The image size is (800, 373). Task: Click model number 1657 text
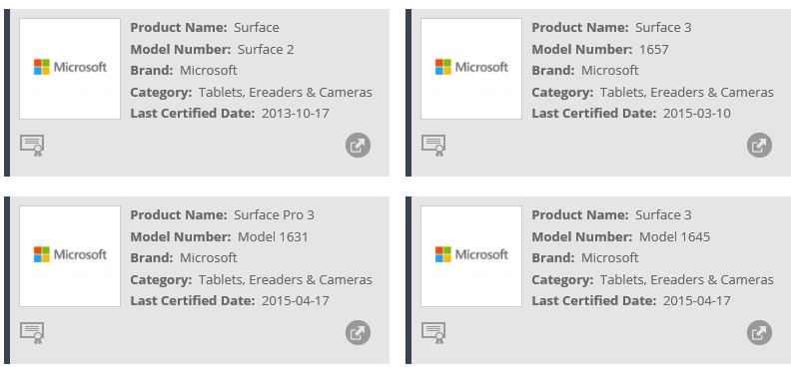[x=653, y=50]
